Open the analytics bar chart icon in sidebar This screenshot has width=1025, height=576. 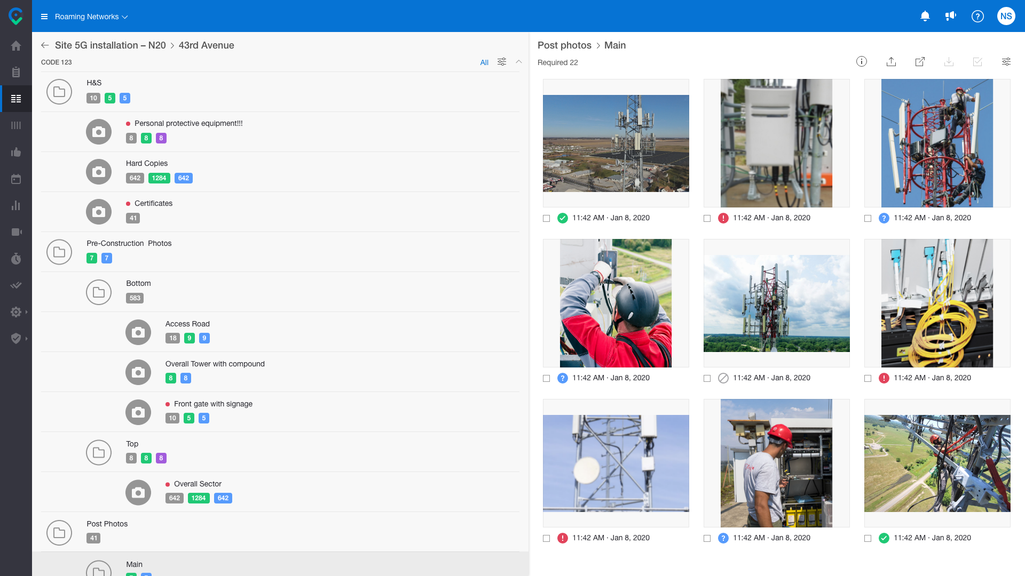tap(16, 205)
